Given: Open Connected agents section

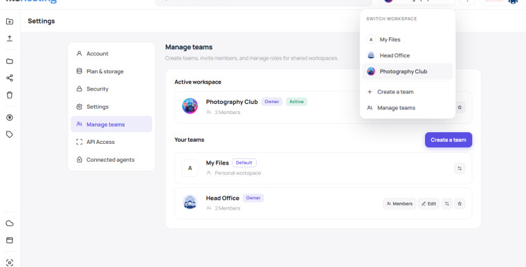Looking at the screenshot, I should (111, 160).
